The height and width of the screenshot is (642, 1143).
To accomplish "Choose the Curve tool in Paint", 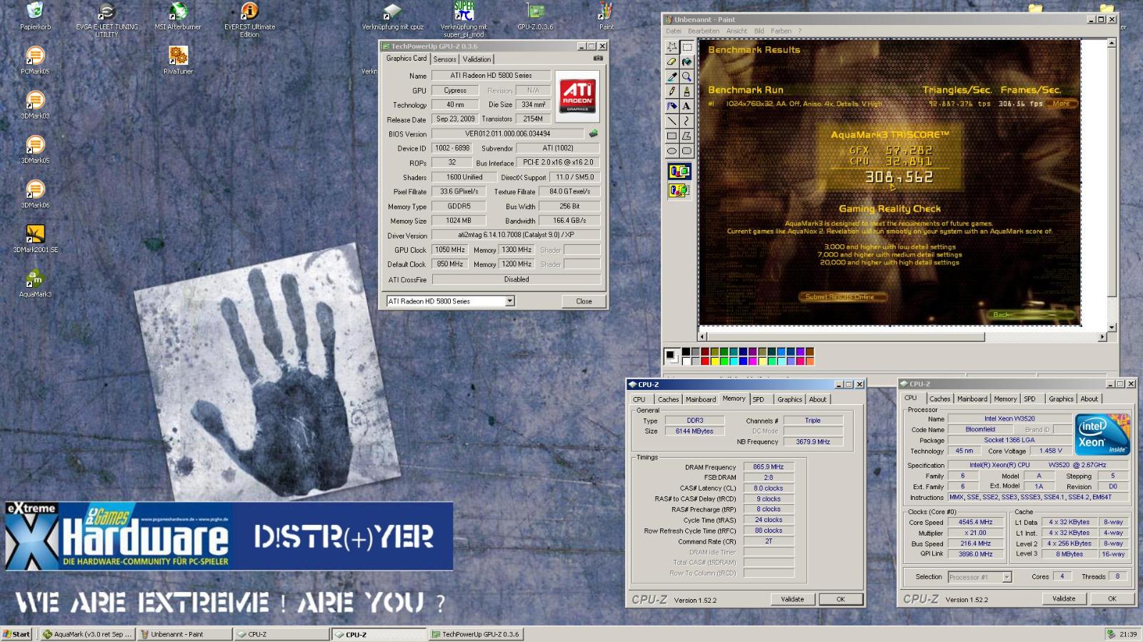I will click(x=687, y=121).
